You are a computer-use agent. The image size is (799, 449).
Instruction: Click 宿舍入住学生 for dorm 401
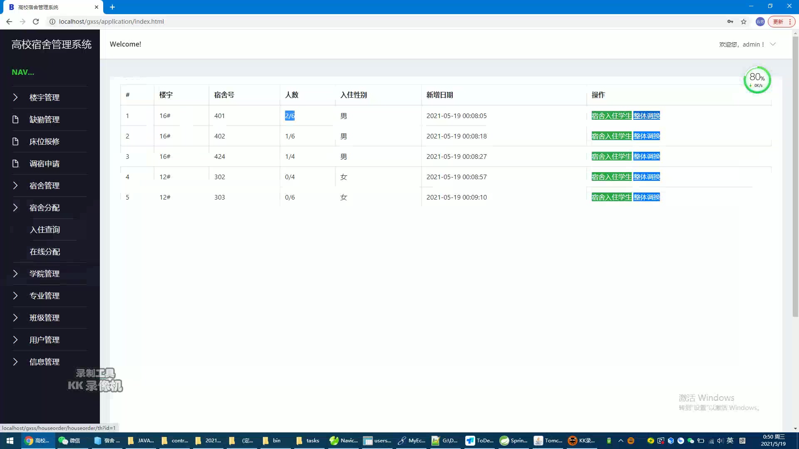pyautogui.click(x=611, y=116)
